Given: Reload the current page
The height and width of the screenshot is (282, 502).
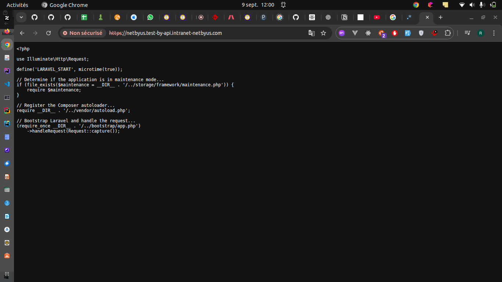Looking at the screenshot, I should click(x=49, y=33).
